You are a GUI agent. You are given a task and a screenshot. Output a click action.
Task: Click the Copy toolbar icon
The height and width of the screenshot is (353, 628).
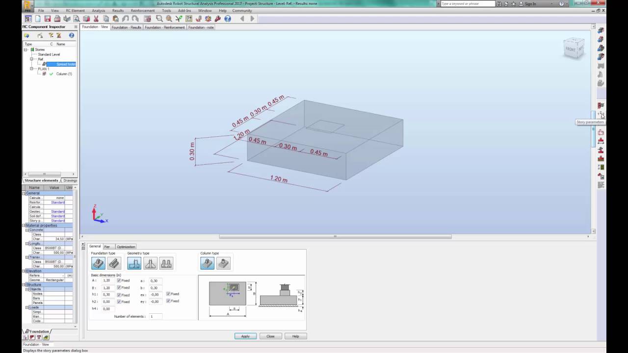106,19
